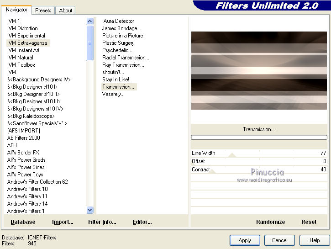This screenshot has width=331, height=249.
Task: Select &<Bkg Designers sf10 IV> category
Action: point(35,109)
